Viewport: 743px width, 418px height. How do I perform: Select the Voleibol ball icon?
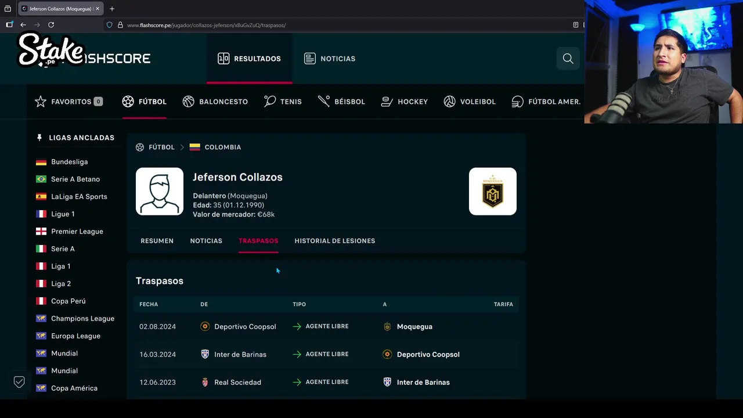[x=449, y=102]
